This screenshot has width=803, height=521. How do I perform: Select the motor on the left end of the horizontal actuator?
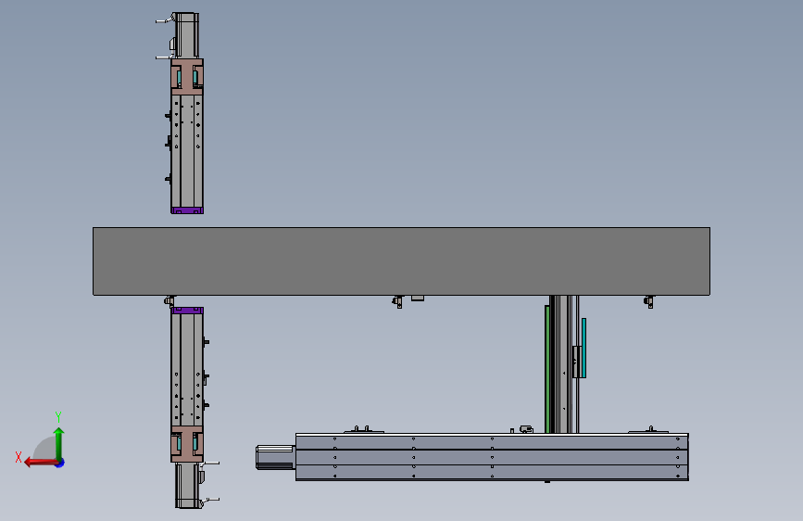275,457
